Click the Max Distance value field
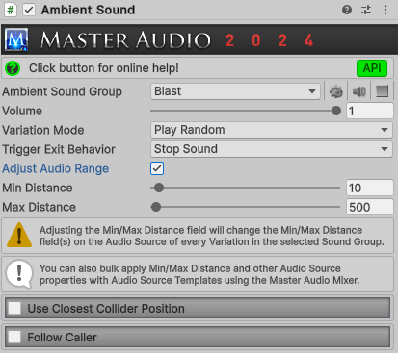Screen dimensions: 398x353 coord(370,207)
